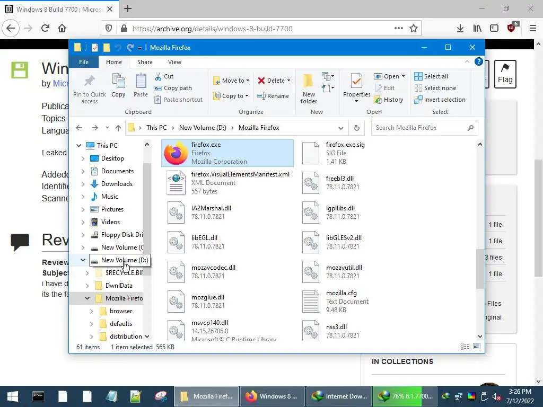
Task: Open the File ribbon tab
Action: (83, 62)
